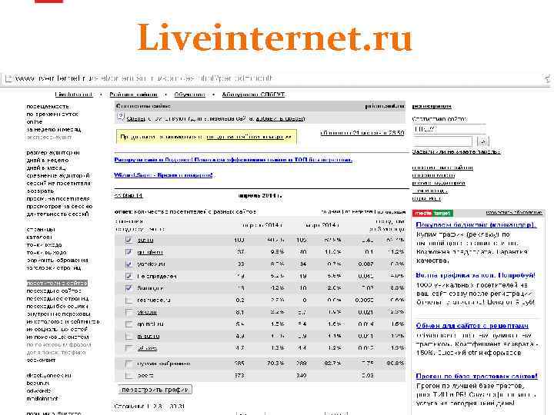The image size is (554, 415).
Task: Check the go.mail.ru row checkbox
Action: [x=128, y=324]
